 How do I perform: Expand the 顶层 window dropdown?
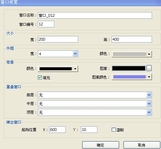click(x=149, y=112)
